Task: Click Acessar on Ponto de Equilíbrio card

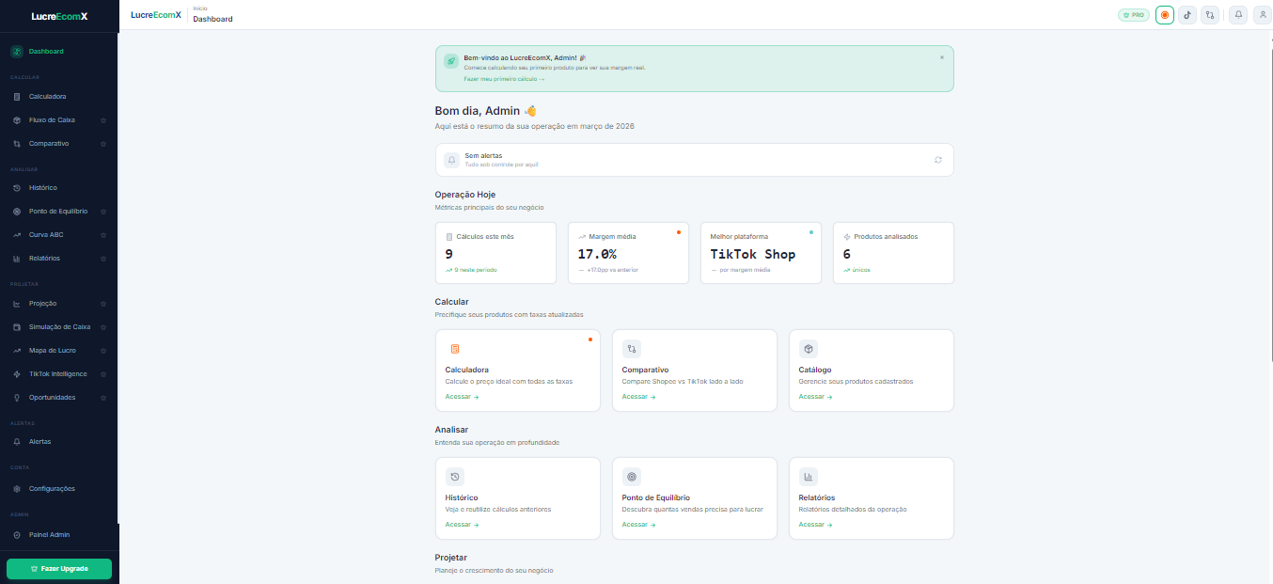Action: pos(638,525)
